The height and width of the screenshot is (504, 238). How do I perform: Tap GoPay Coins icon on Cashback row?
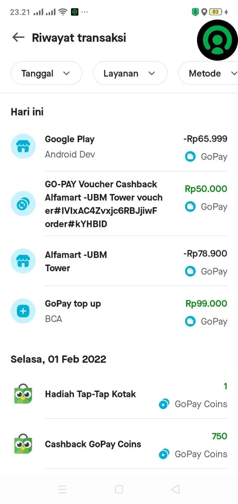click(x=164, y=454)
